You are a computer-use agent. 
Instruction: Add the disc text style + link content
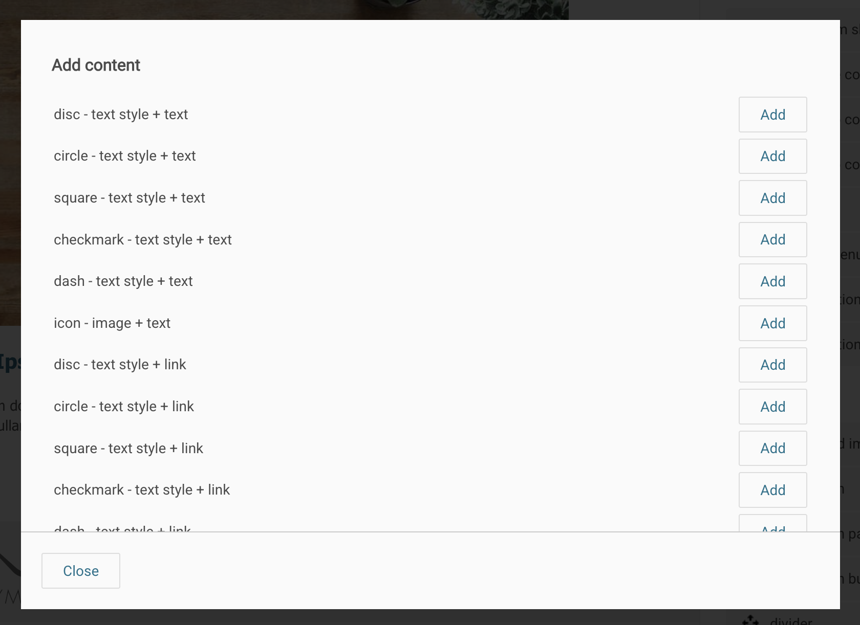coord(772,365)
